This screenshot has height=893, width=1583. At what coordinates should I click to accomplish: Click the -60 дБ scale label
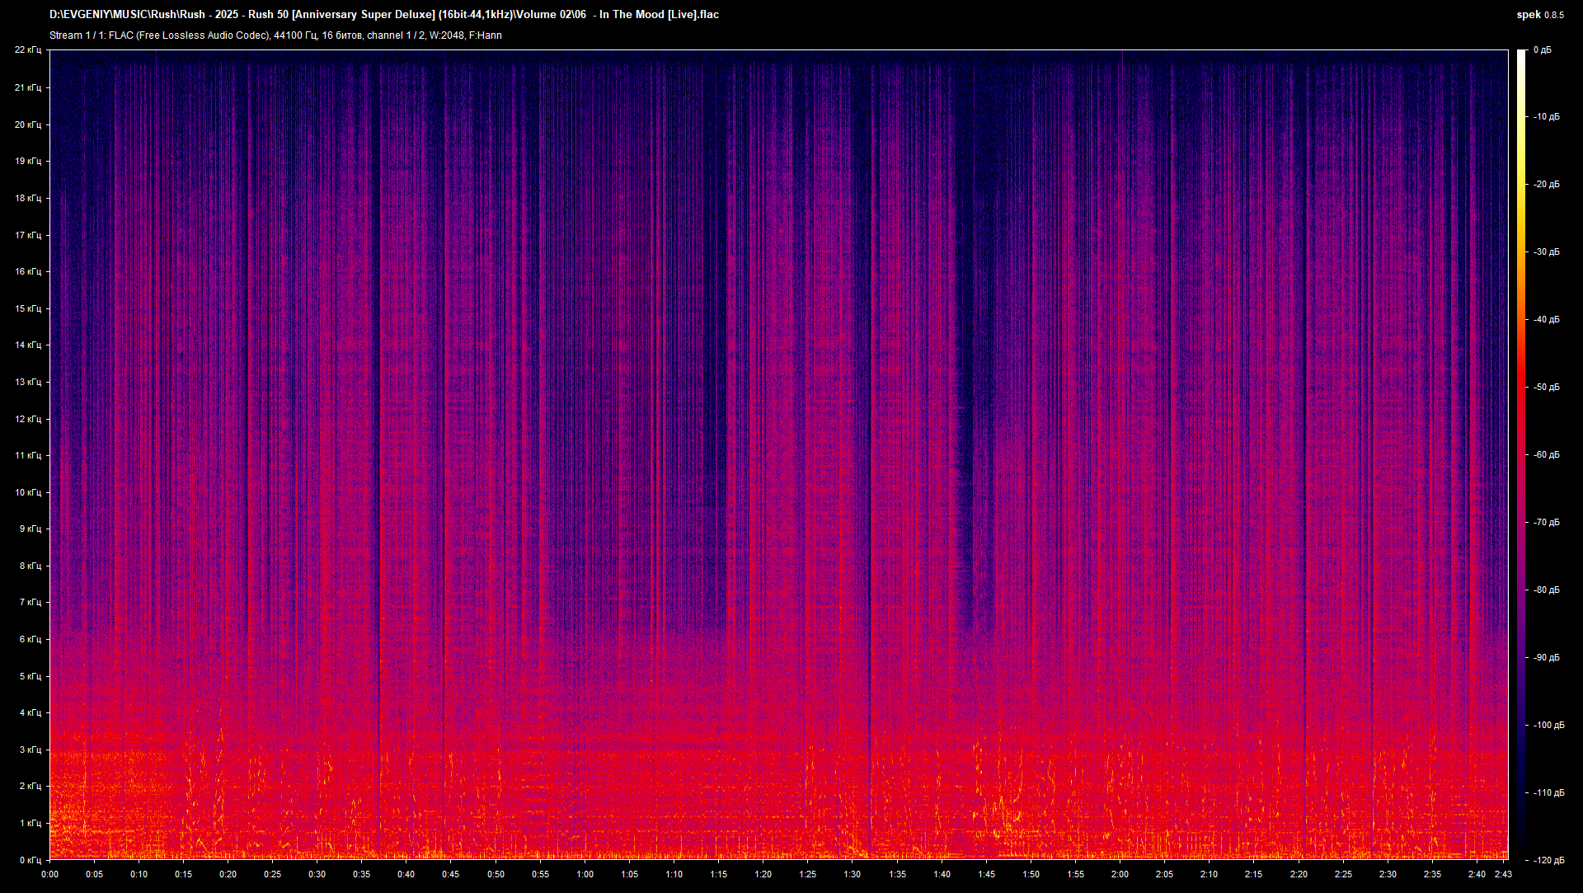(1547, 454)
